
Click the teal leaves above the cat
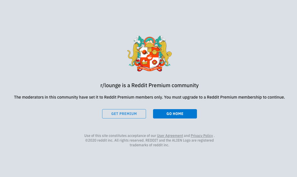(x=139, y=40)
